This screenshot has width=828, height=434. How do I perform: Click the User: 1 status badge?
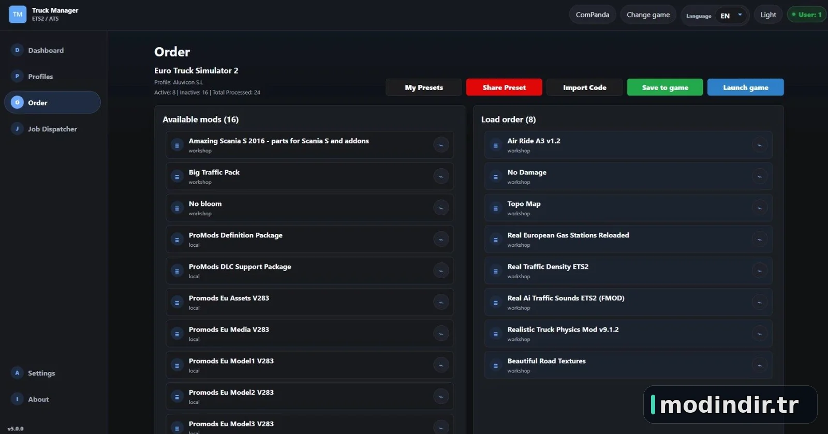click(806, 14)
